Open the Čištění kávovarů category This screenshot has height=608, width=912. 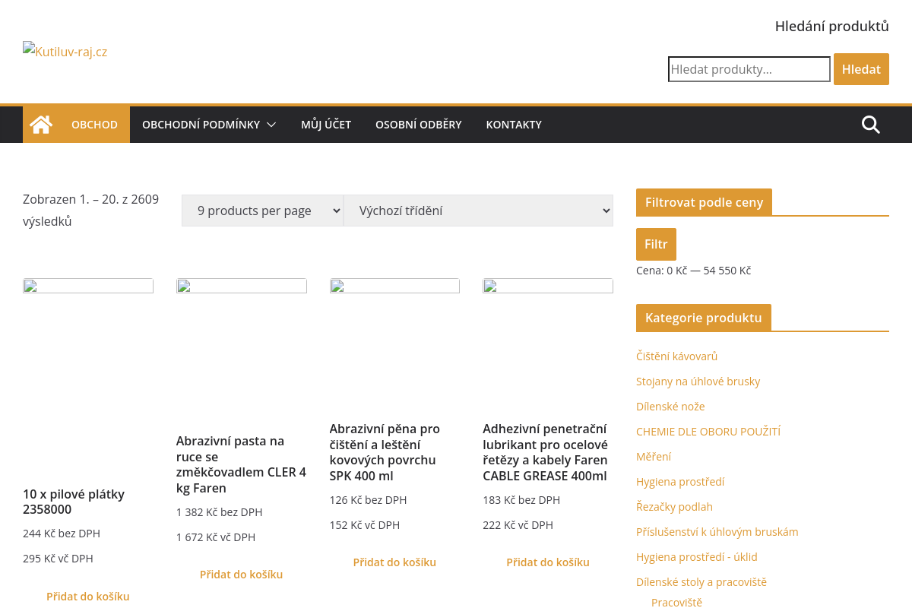(676, 356)
